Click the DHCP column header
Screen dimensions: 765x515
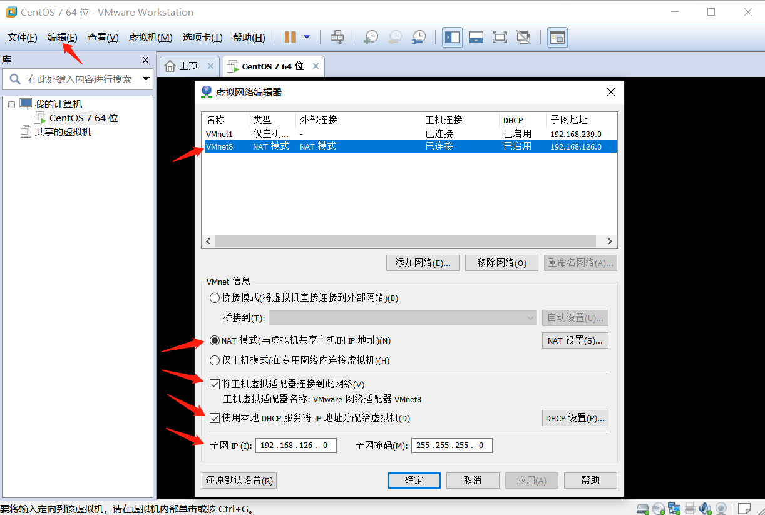pyautogui.click(x=523, y=120)
